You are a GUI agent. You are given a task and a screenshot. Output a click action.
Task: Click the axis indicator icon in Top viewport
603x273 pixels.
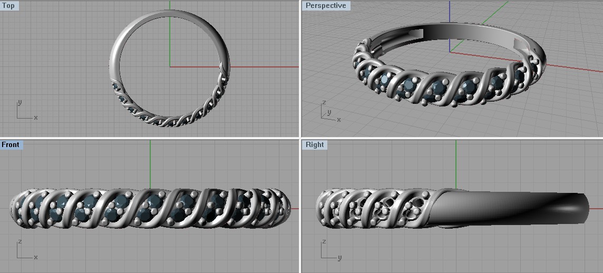(x=26, y=110)
